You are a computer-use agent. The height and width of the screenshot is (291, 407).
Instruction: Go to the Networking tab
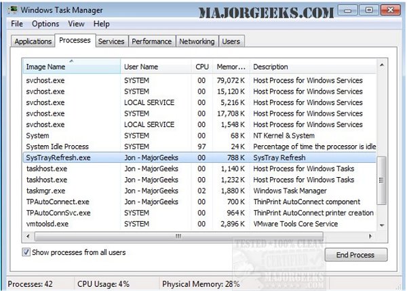[x=197, y=41]
